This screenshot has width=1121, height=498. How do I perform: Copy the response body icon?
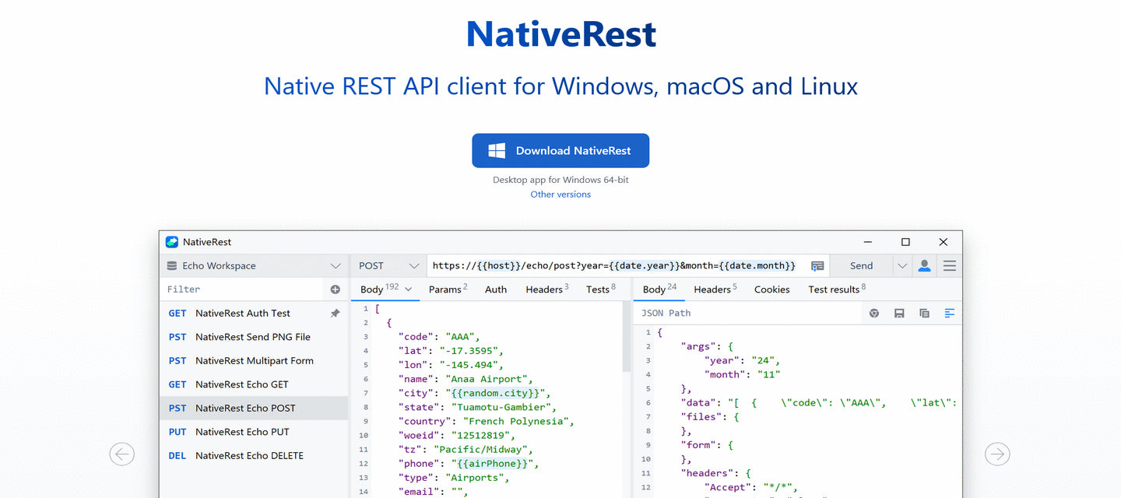click(x=924, y=313)
